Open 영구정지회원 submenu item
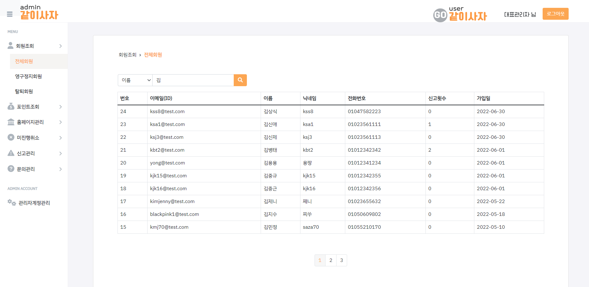 pyautogui.click(x=29, y=76)
